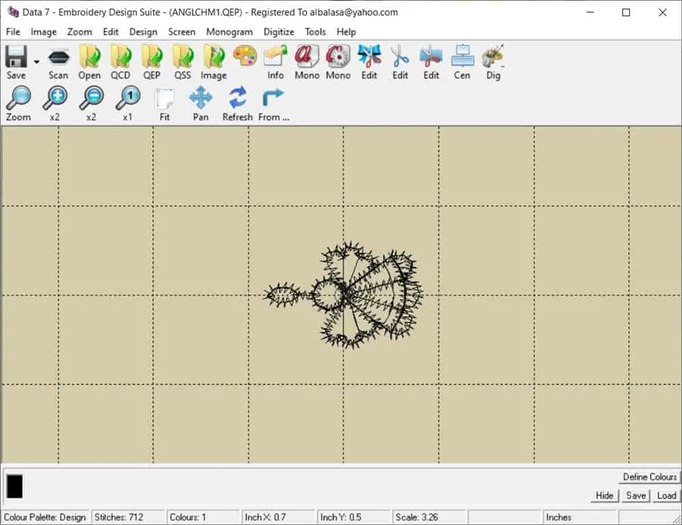Click the palette Save button
The width and height of the screenshot is (682, 525).
pyautogui.click(x=635, y=496)
